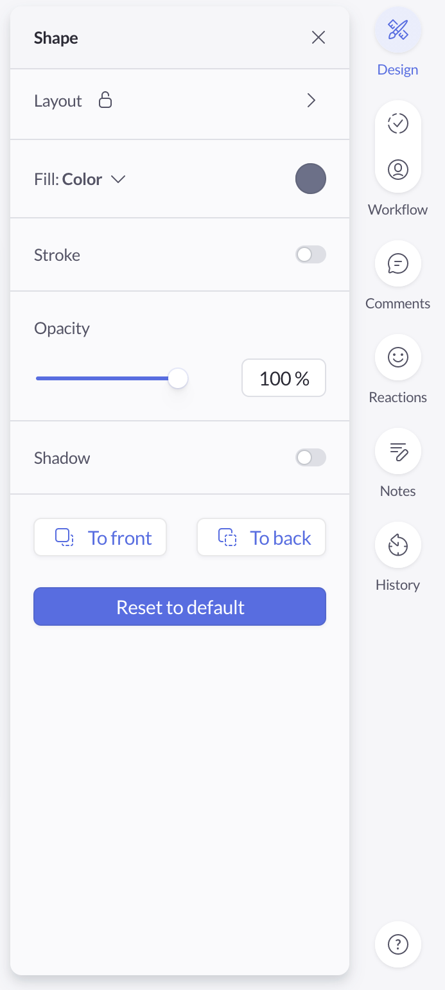445x990 pixels.
Task: Click the Help question mark icon
Action: 397,944
